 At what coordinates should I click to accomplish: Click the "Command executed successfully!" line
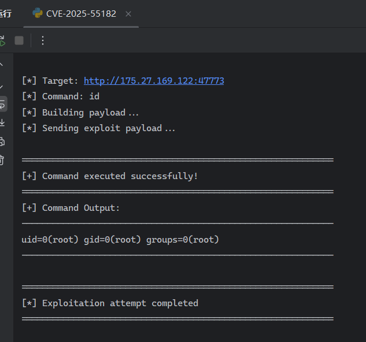click(110, 176)
